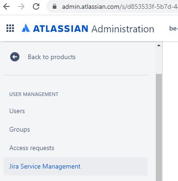Viewport: 178px width, 181px height.
Task: Reload the page with the refresh icon
Action: (36, 6)
